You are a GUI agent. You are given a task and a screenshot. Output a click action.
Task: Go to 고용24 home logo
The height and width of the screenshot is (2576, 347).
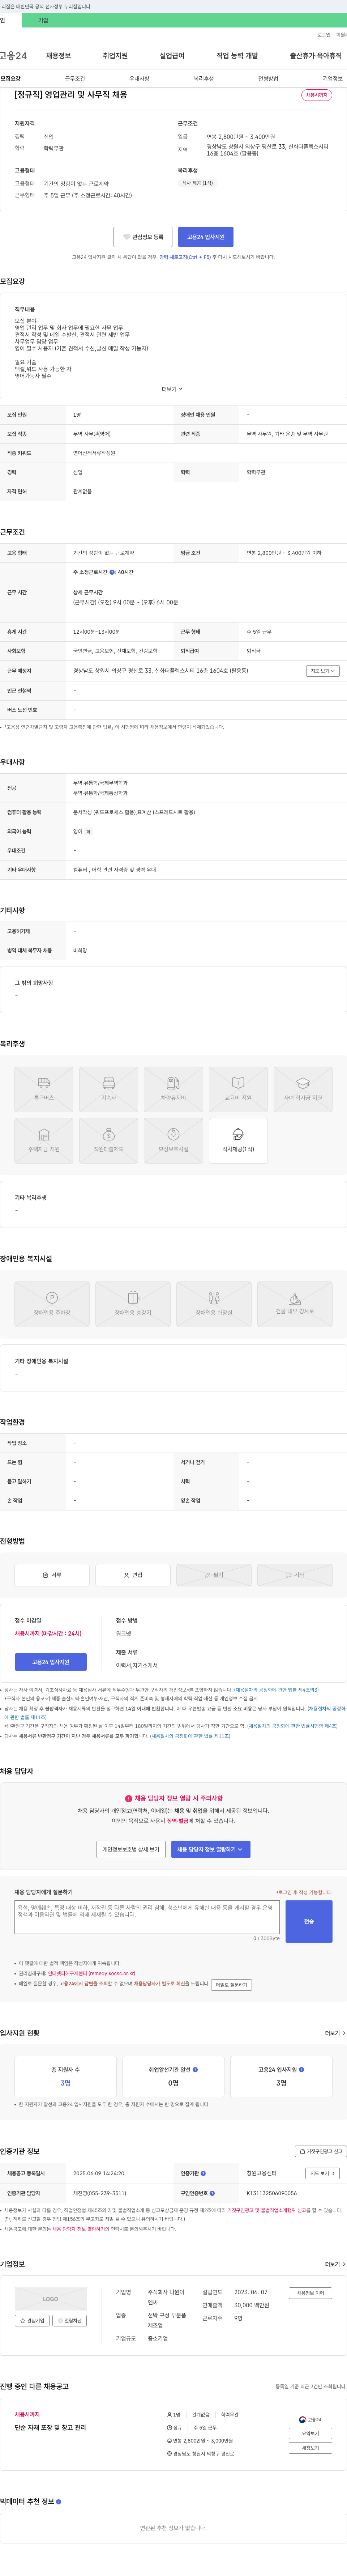[x=13, y=56]
